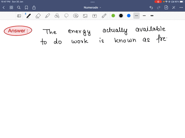Open the more options ellipsis menu

181,8
